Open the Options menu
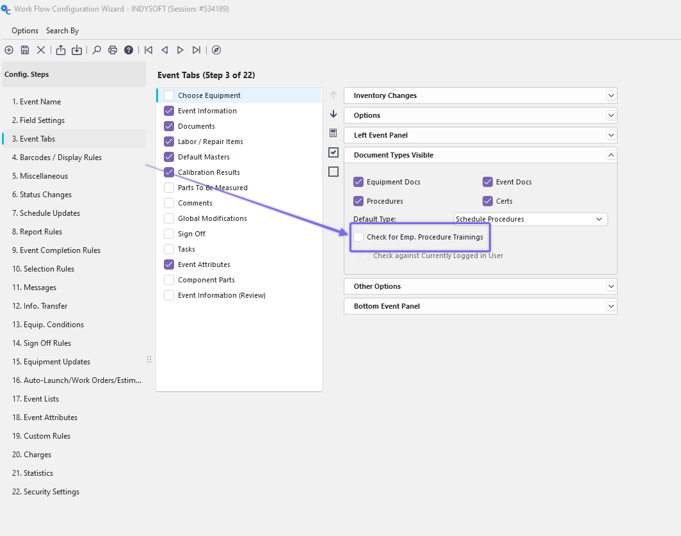Screen dimensions: 681x536 pyautogui.click(x=25, y=31)
